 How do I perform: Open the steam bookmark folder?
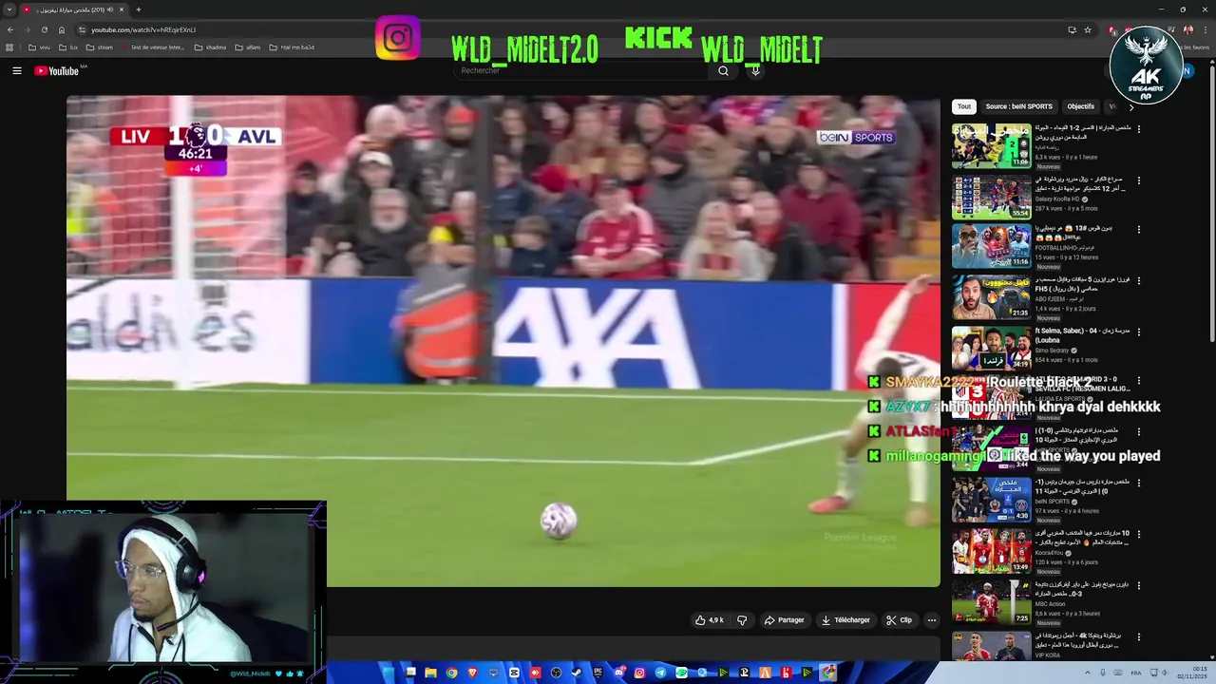pyautogui.click(x=99, y=47)
